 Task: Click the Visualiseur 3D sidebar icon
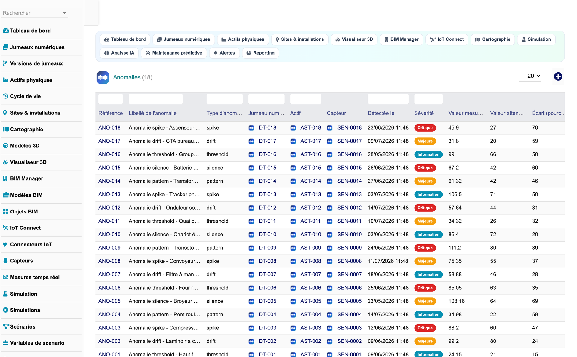tap(6, 162)
